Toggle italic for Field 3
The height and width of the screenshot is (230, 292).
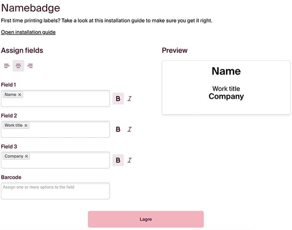129,160
